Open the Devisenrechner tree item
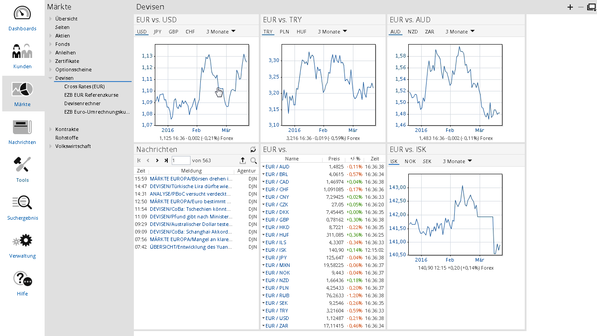This screenshot has height=336, width=597. click(x=83, y=103)
